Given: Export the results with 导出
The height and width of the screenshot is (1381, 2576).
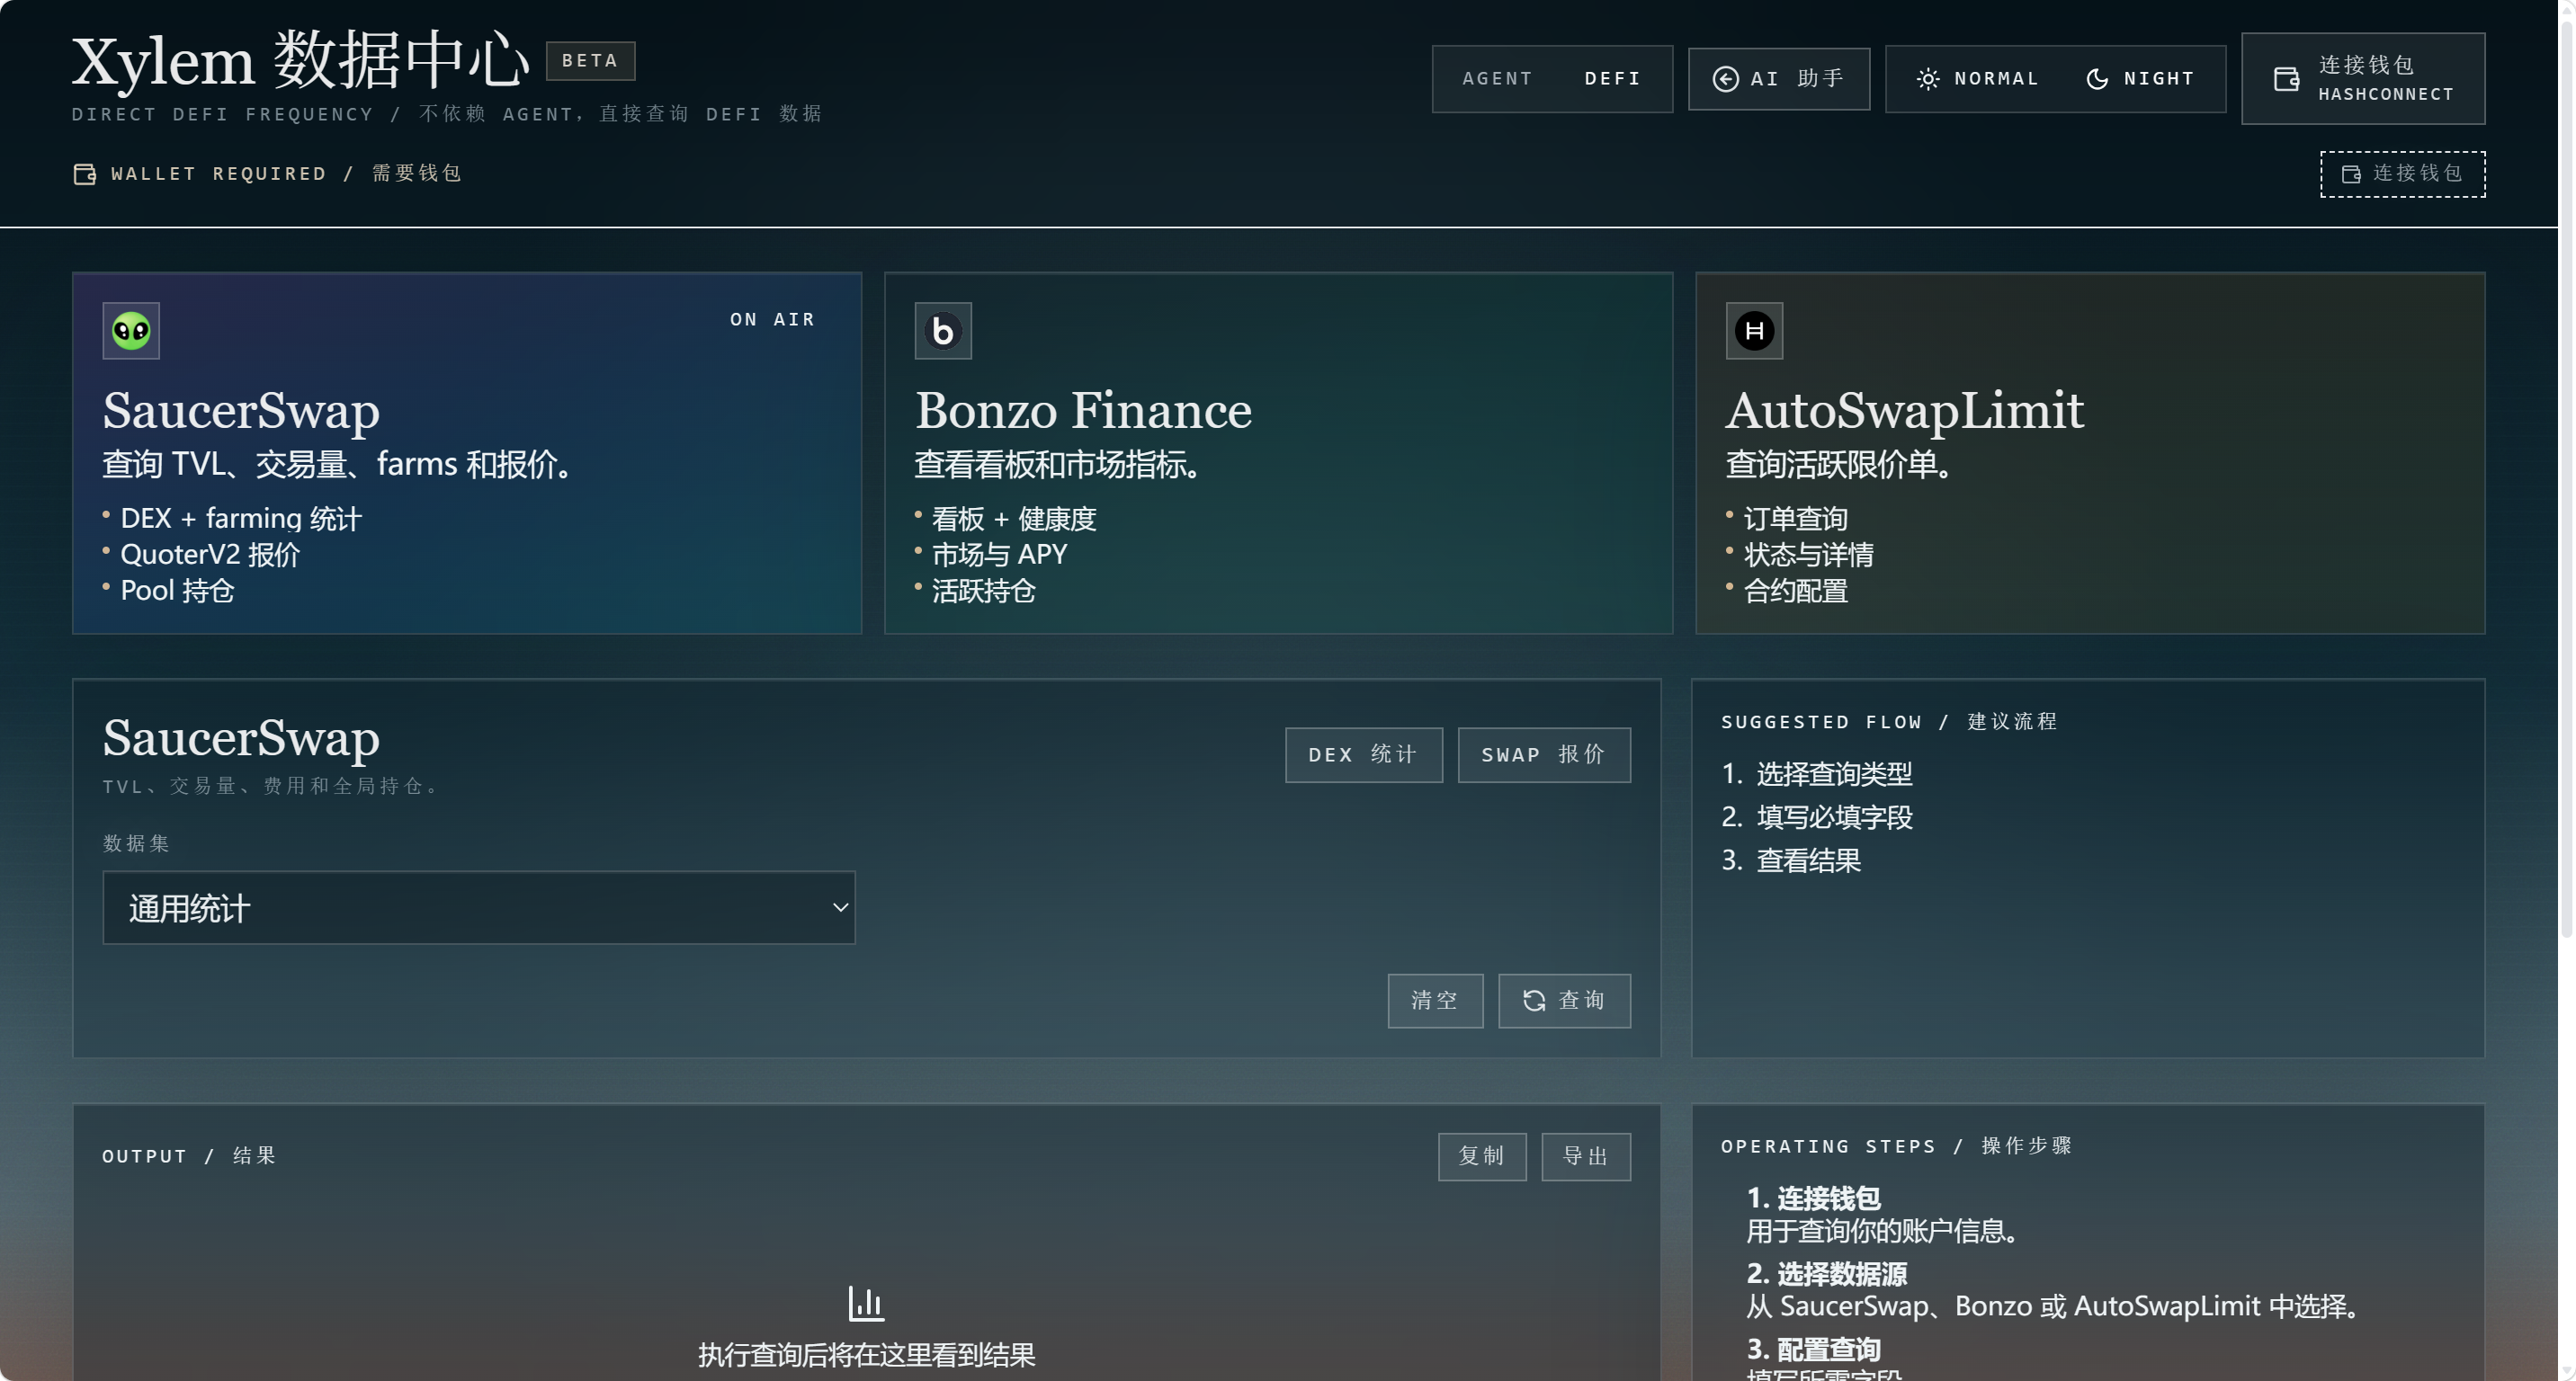Looking at the screenshot, I should (x=1586, y=1157).
